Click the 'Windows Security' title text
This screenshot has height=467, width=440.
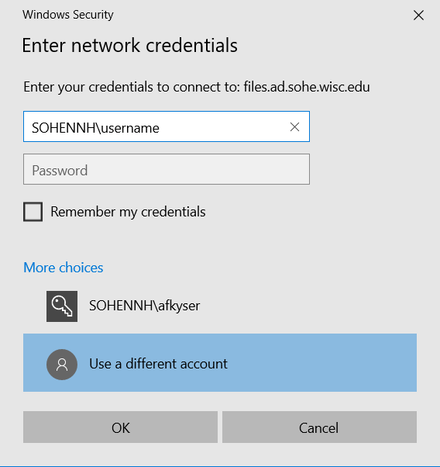[68, 15]
